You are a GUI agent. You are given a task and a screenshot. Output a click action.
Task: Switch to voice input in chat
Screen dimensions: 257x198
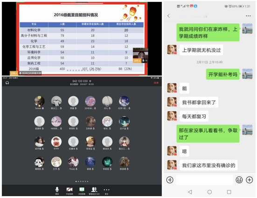[170, 180]
